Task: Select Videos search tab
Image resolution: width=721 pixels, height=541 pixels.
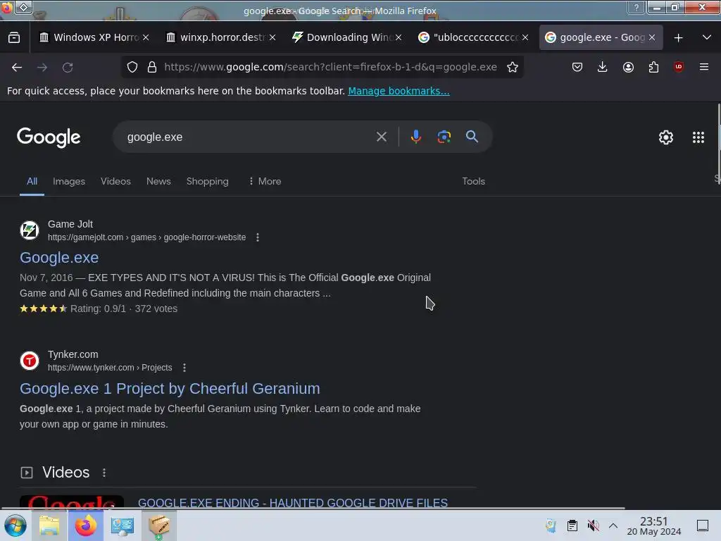Action: [115, 181]
